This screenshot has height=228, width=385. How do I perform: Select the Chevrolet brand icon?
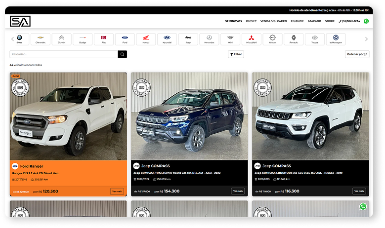(x=41, y=39)
